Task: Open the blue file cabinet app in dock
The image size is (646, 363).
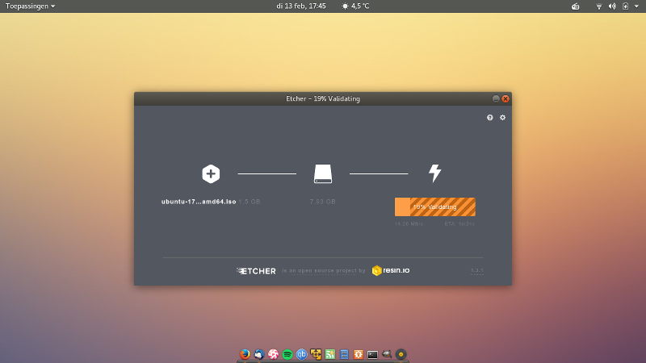Action: coord(345,354)
